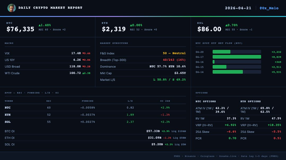
Task: Select the BTC price $76,335
Action: click(x=20, y=29)
